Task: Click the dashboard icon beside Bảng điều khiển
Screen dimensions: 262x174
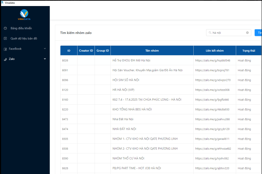Action: (5, 28)
